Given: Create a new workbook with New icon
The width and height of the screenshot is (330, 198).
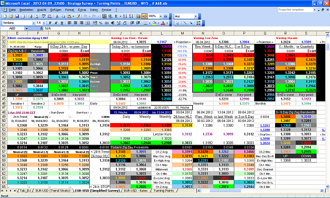Looking at the screenshot, I should tap(5, 16).
